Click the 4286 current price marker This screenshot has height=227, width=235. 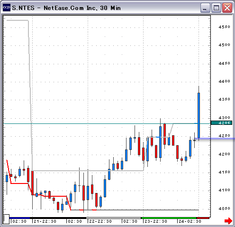pos(221,123)
